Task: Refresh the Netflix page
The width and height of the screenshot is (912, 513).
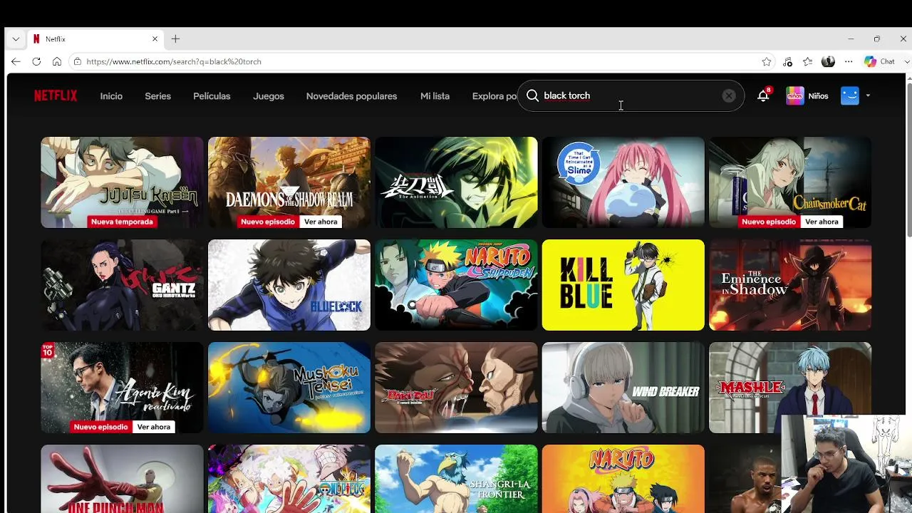Action: tap(36, 61)
